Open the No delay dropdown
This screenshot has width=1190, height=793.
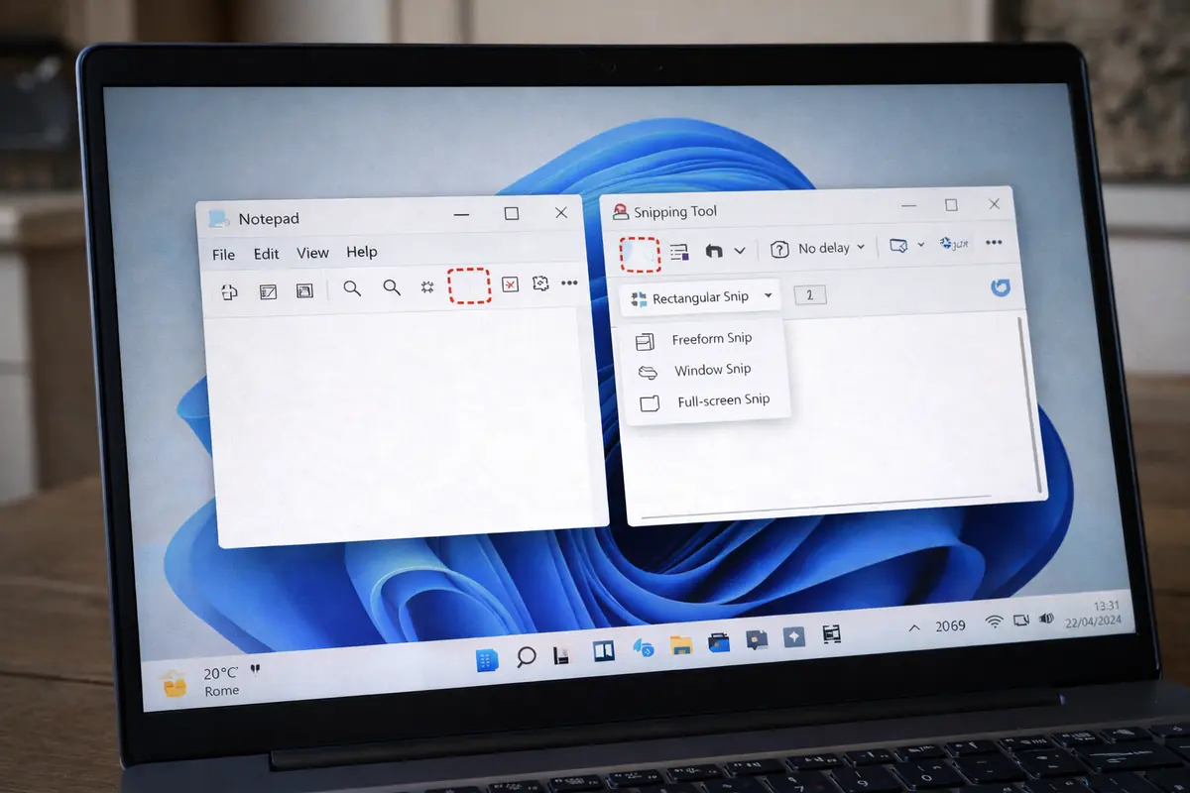click(819, 248)
